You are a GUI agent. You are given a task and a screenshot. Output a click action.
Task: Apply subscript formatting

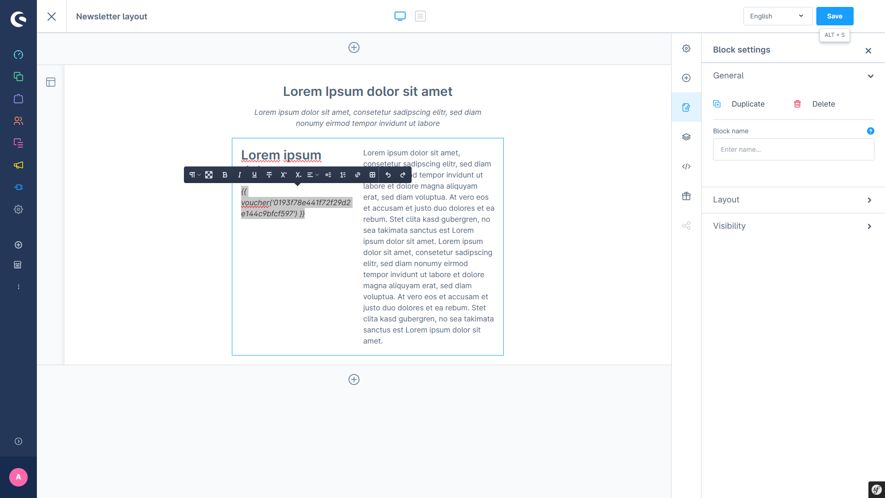[x=299, y=175]
